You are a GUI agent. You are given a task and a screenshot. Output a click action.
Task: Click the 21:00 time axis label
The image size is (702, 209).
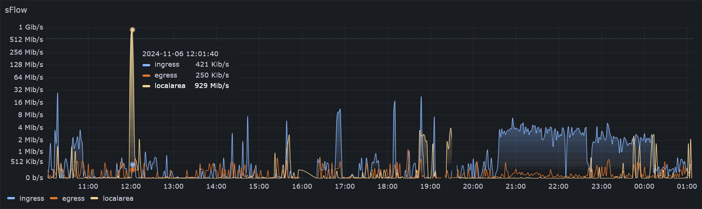tap(516, 187)
